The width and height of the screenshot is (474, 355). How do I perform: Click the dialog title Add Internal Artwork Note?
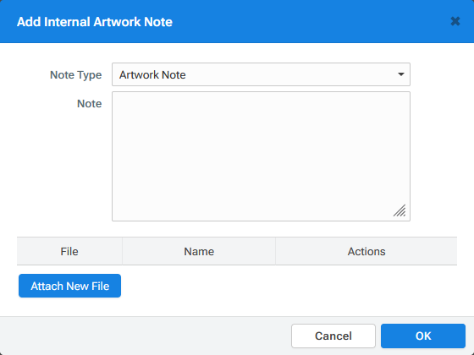pyautogui.click(x=95, y=22)
